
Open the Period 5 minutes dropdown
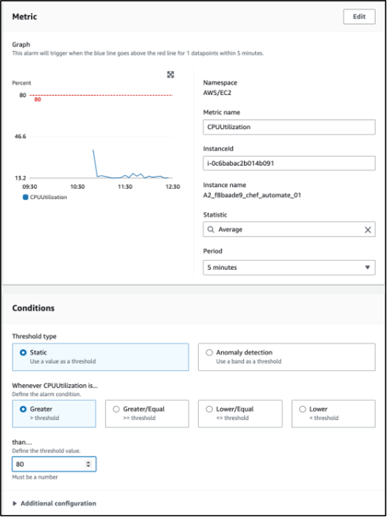click(x=288, y=267)
